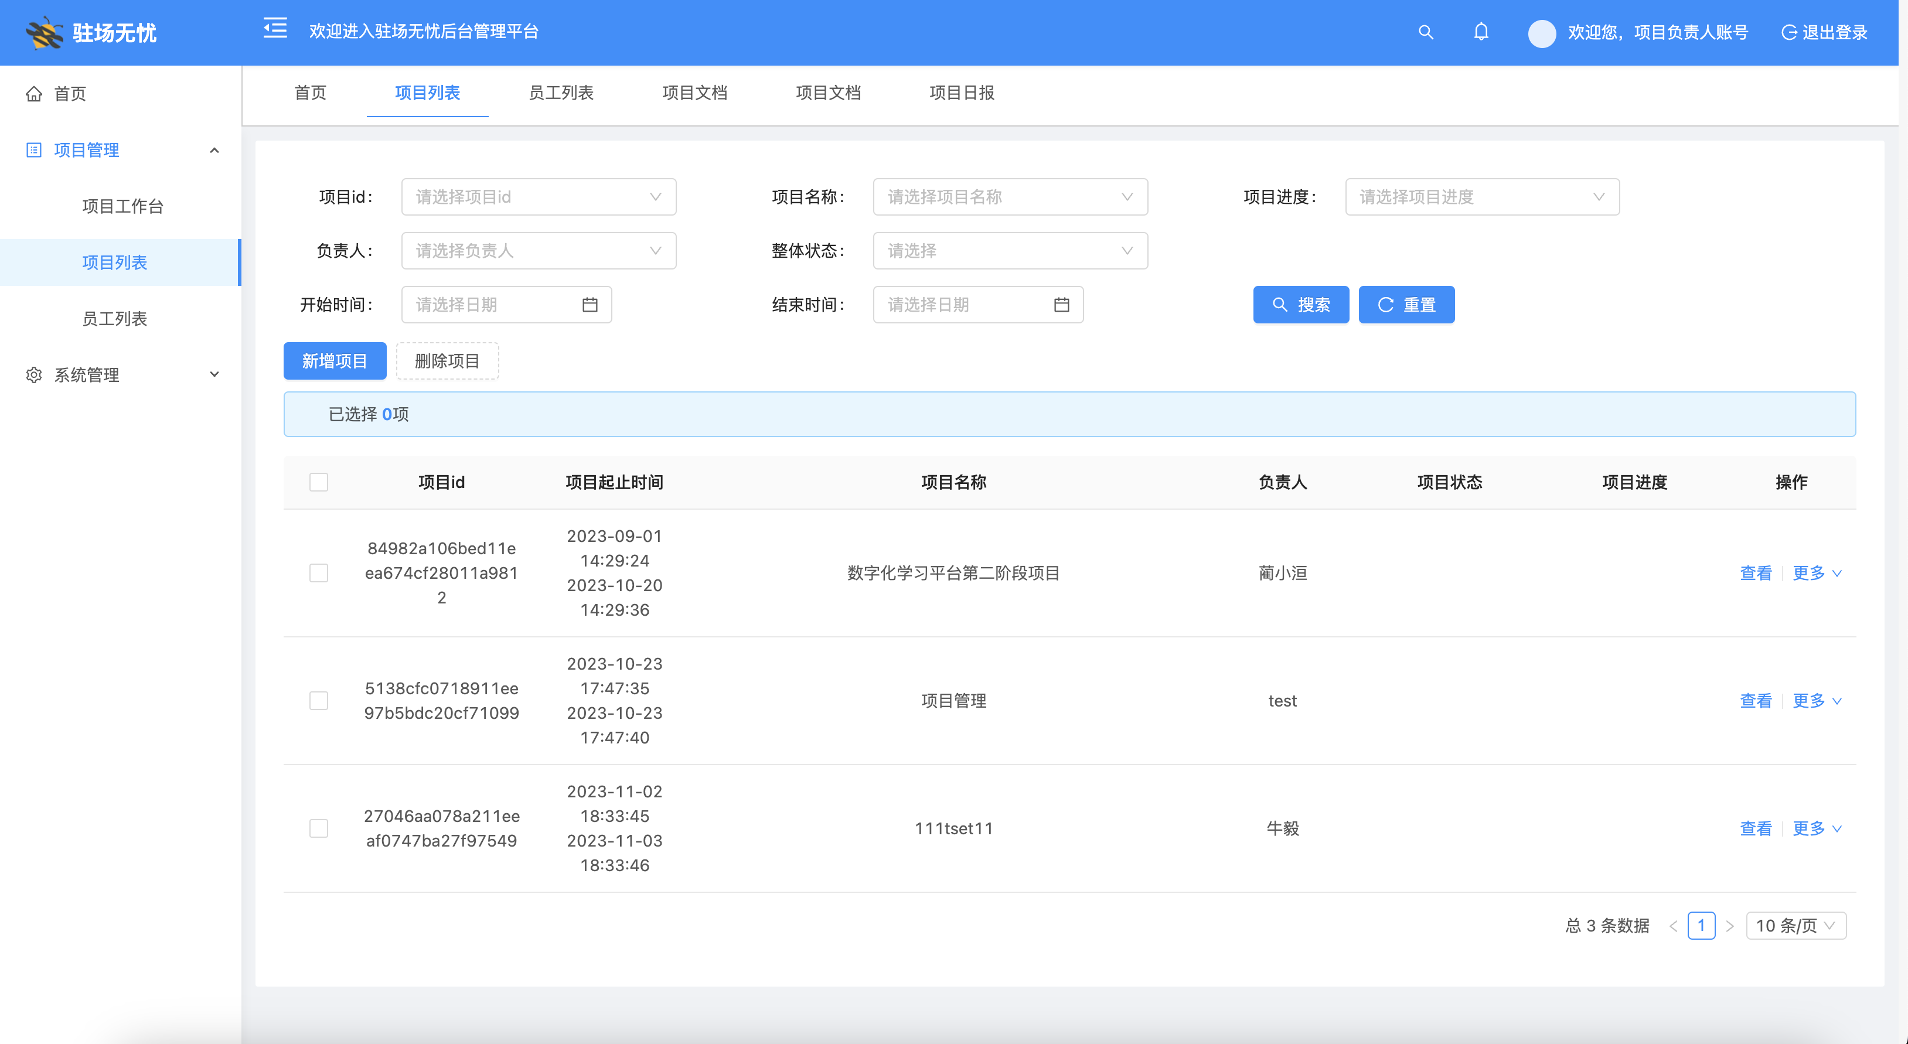Collapse the 项目管理 sidebar chevron
The width and height of the screenshot is (1908, 1044).
coord(214,151)
